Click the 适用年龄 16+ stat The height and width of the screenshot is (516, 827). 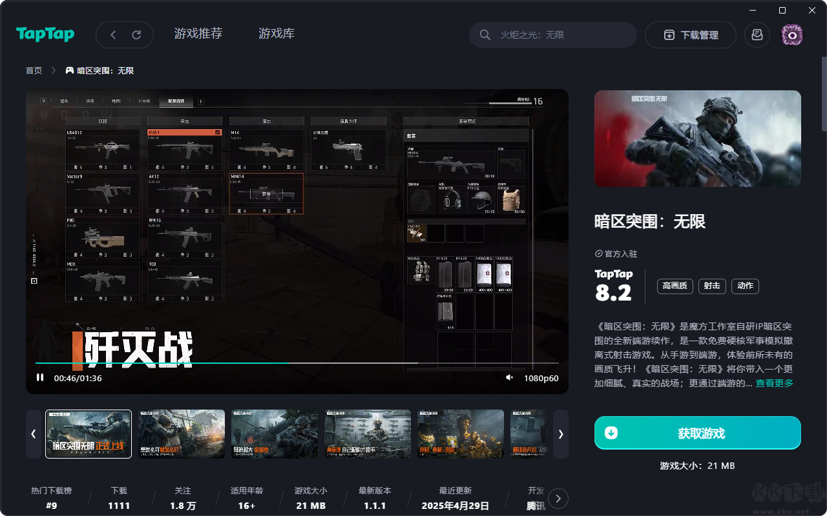(x=247, y=498)
